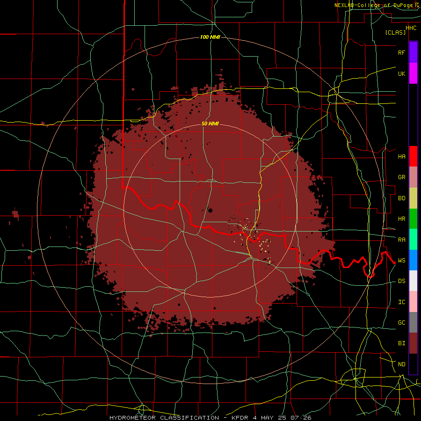Click the 'BD' legend label

point(402,198)
